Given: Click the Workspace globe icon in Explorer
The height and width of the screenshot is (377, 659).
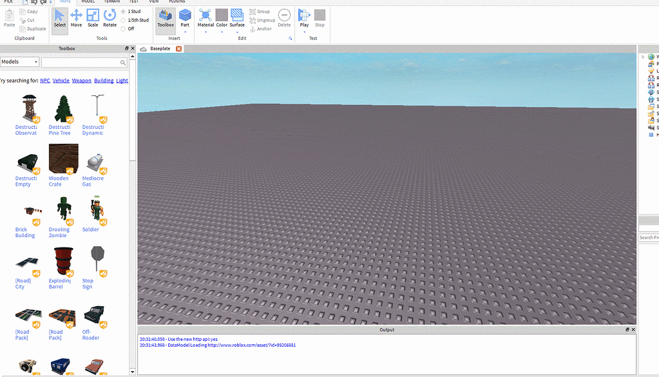Looking at the screenshot, I should (651, 57).
